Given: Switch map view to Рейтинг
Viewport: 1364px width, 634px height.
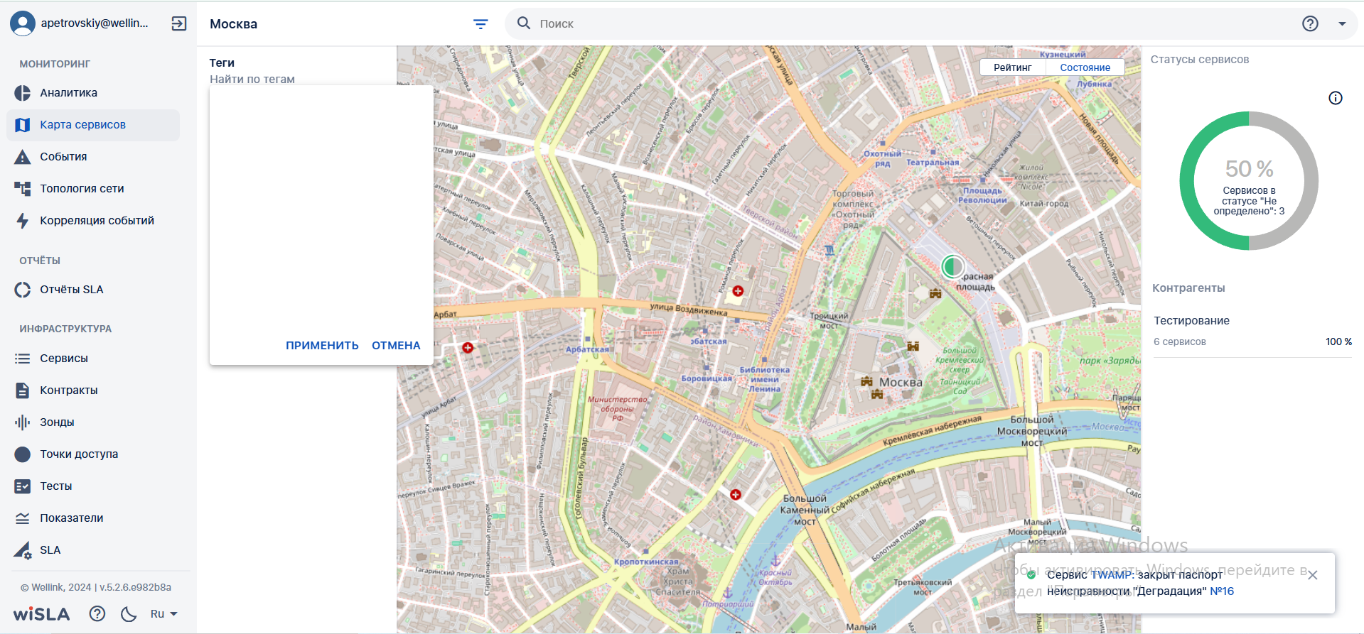Looking at the screenshot, I should pos(1012,67).
